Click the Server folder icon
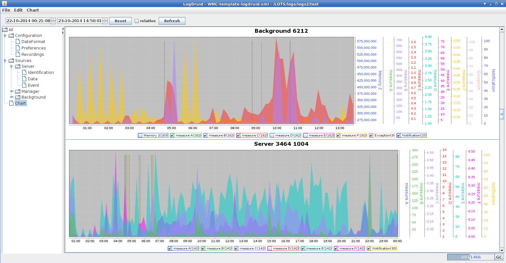Viewport: 506px width, 263px height. (x=18, y=66)
